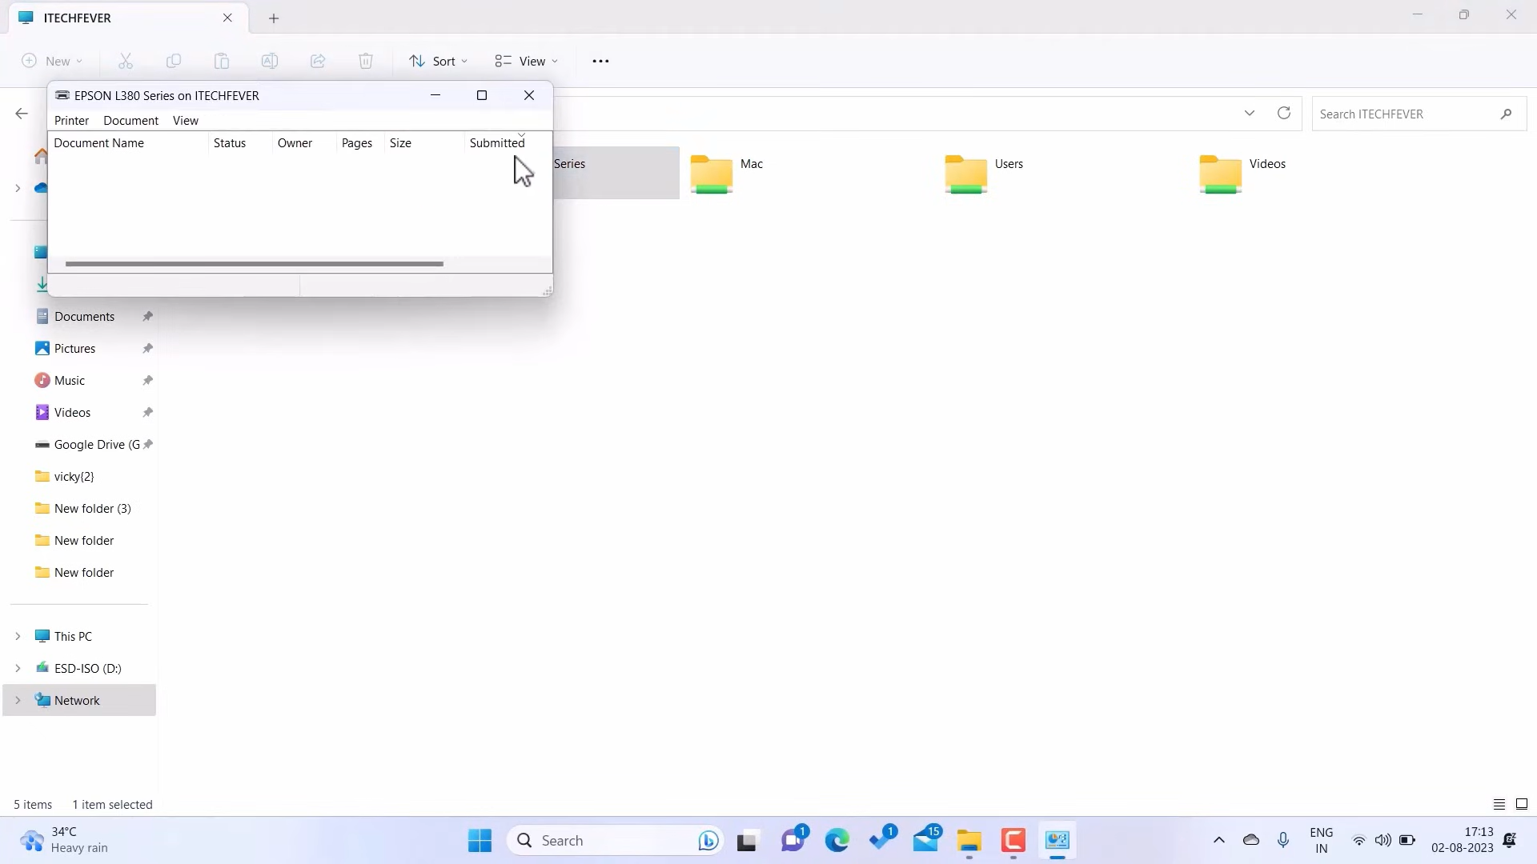Image resolution: width=1537 pixels, height=864 pixels.
Task: Click the clock showing 17:13
Action: click(1463, 840)
